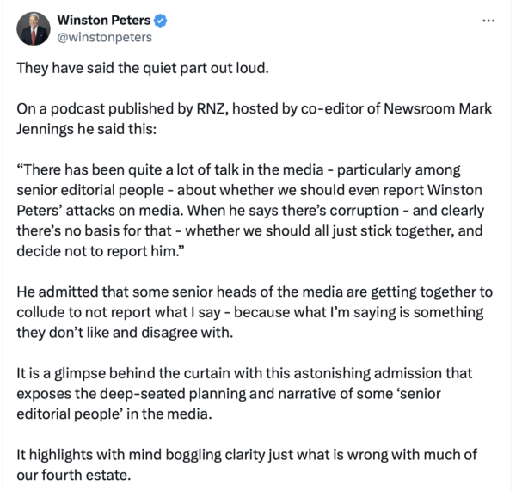Open Winston Peters' profile picture
Viewport: 516px width, 491px height.
click(34, 28)
